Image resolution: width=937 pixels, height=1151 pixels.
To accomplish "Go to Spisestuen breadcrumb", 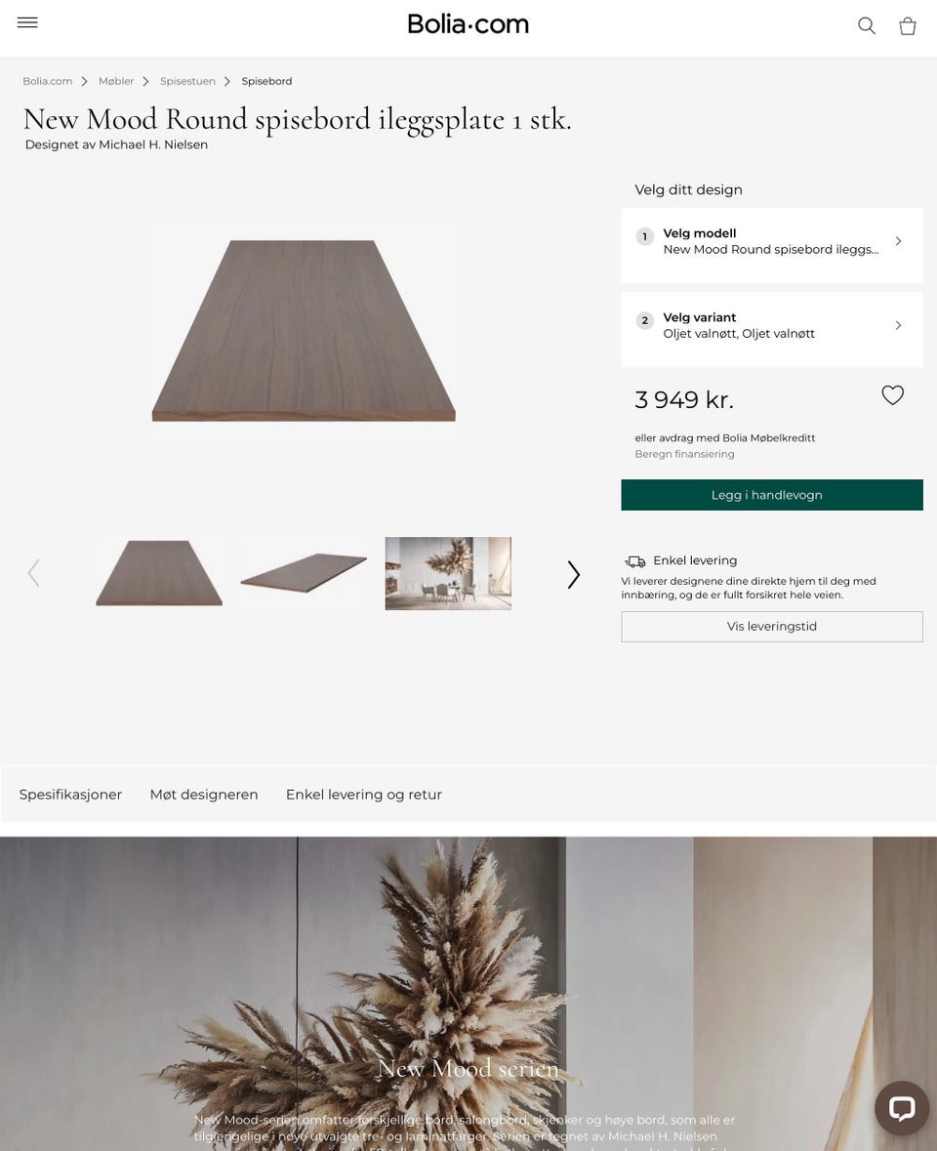I will (187, 81).
